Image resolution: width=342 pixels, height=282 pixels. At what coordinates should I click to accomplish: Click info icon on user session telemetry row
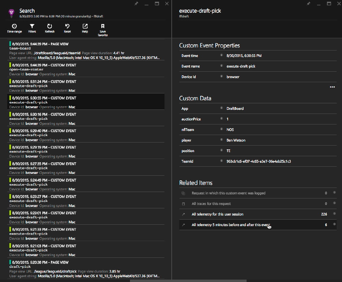tap(334, 213)
